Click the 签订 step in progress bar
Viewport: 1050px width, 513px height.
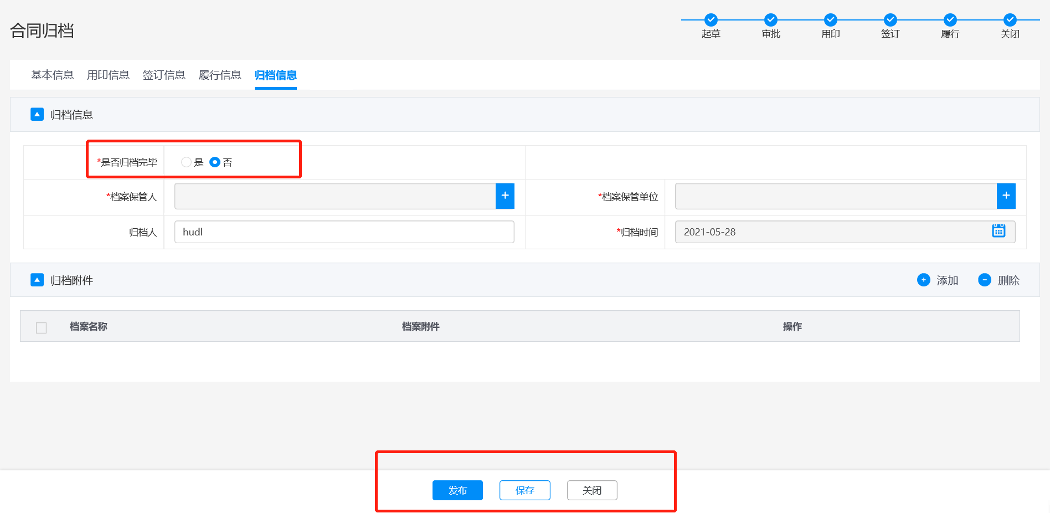click(x=890, y=25)
